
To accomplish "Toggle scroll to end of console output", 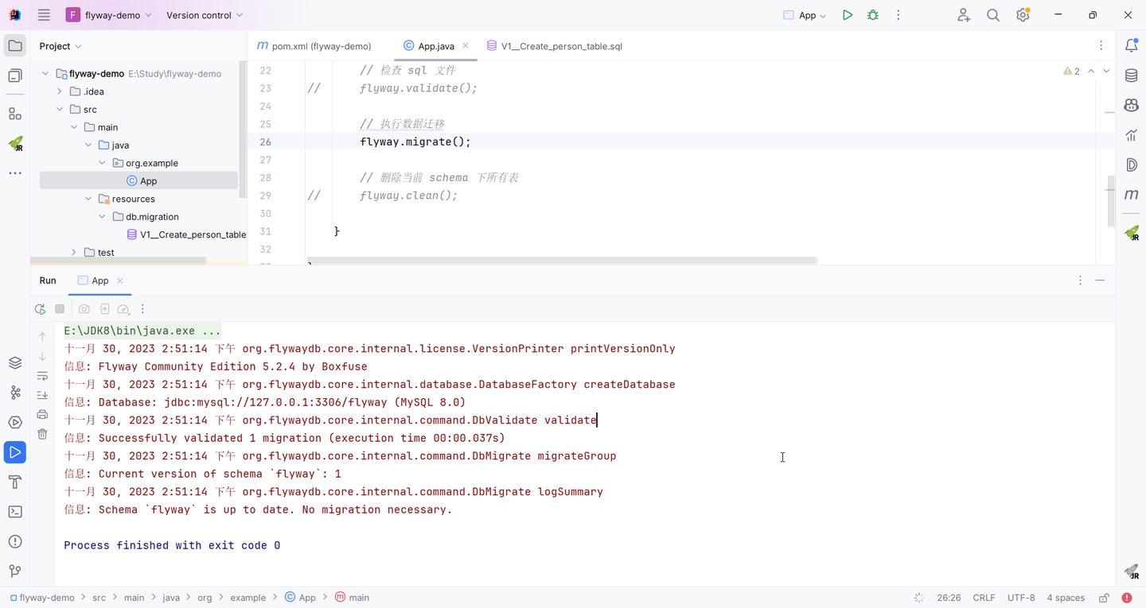I will (43, 395).
